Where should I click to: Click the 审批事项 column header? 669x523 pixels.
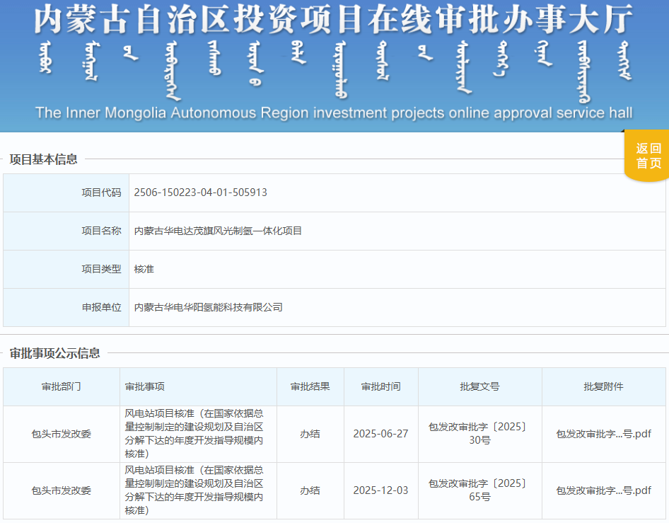(x=145, y=387)
